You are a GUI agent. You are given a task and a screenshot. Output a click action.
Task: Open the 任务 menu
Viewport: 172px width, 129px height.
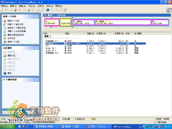(50, 6)
